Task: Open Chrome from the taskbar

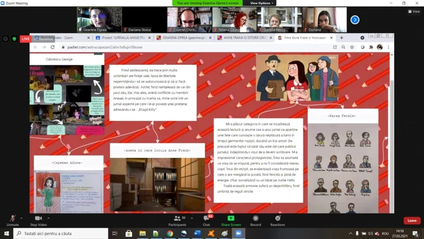Action: [170, 234]
